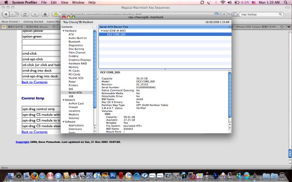This screenshot has width=292, height=182.
Task: Open iTunes from the Dock
Action: click(97, 176)
